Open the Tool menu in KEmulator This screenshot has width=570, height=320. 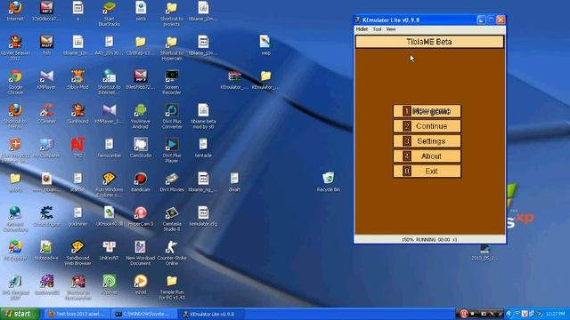tap(377, 29)
